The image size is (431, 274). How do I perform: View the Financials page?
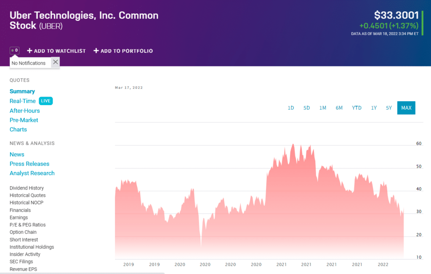pyautogui.click(x=20, y=210)
